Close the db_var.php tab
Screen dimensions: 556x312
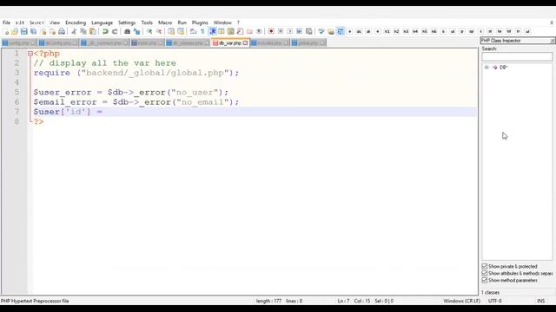[x=245, y=43]
